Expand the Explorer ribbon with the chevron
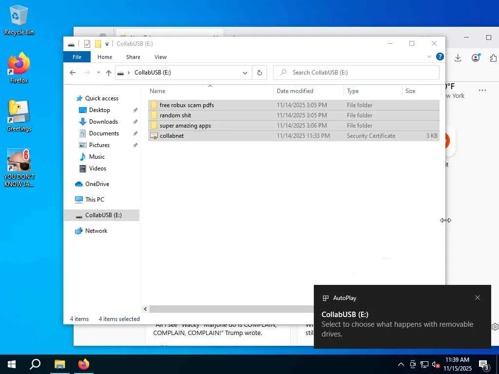Viewport: 499px width, 374px height. click(429, 56)
